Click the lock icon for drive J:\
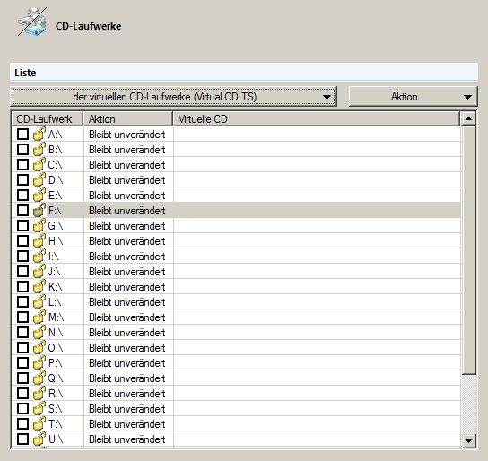The height and width of the screenshot is (461, 488). (39, 272)
